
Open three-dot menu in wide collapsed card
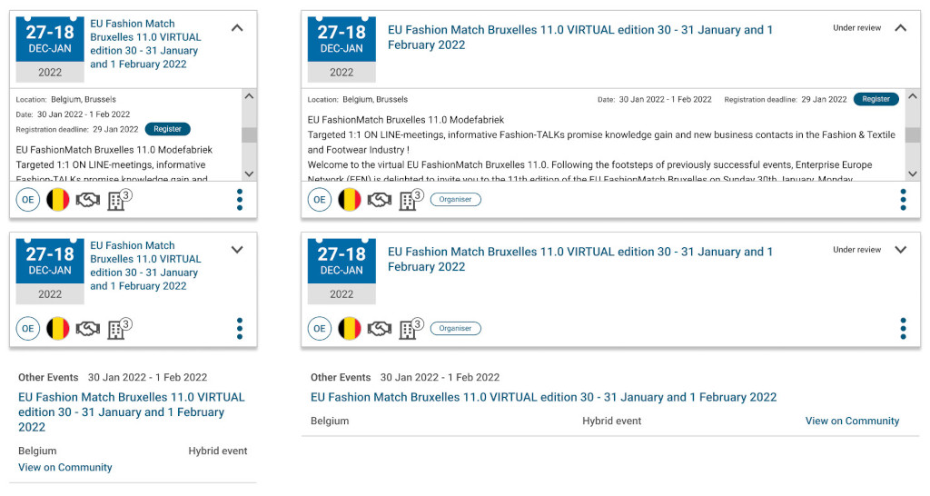tap(904, 329)
